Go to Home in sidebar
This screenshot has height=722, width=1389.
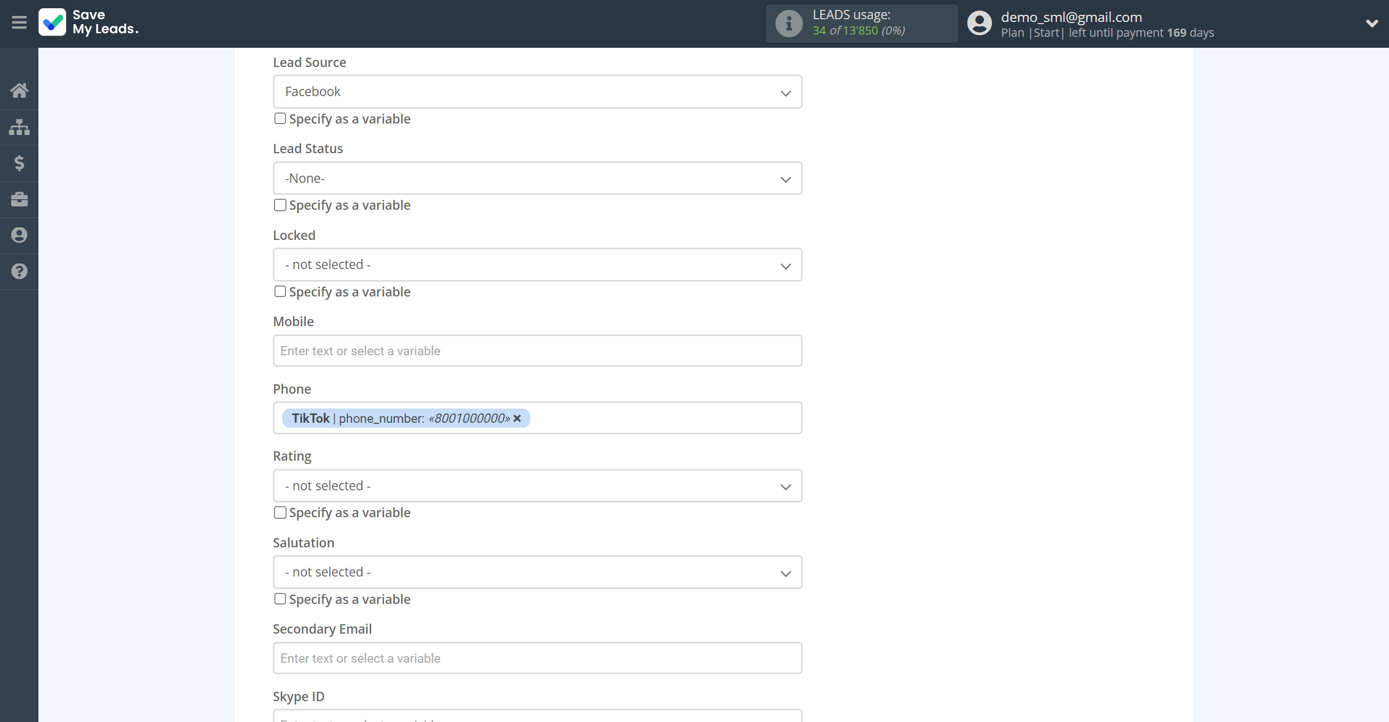click(19, 91)
